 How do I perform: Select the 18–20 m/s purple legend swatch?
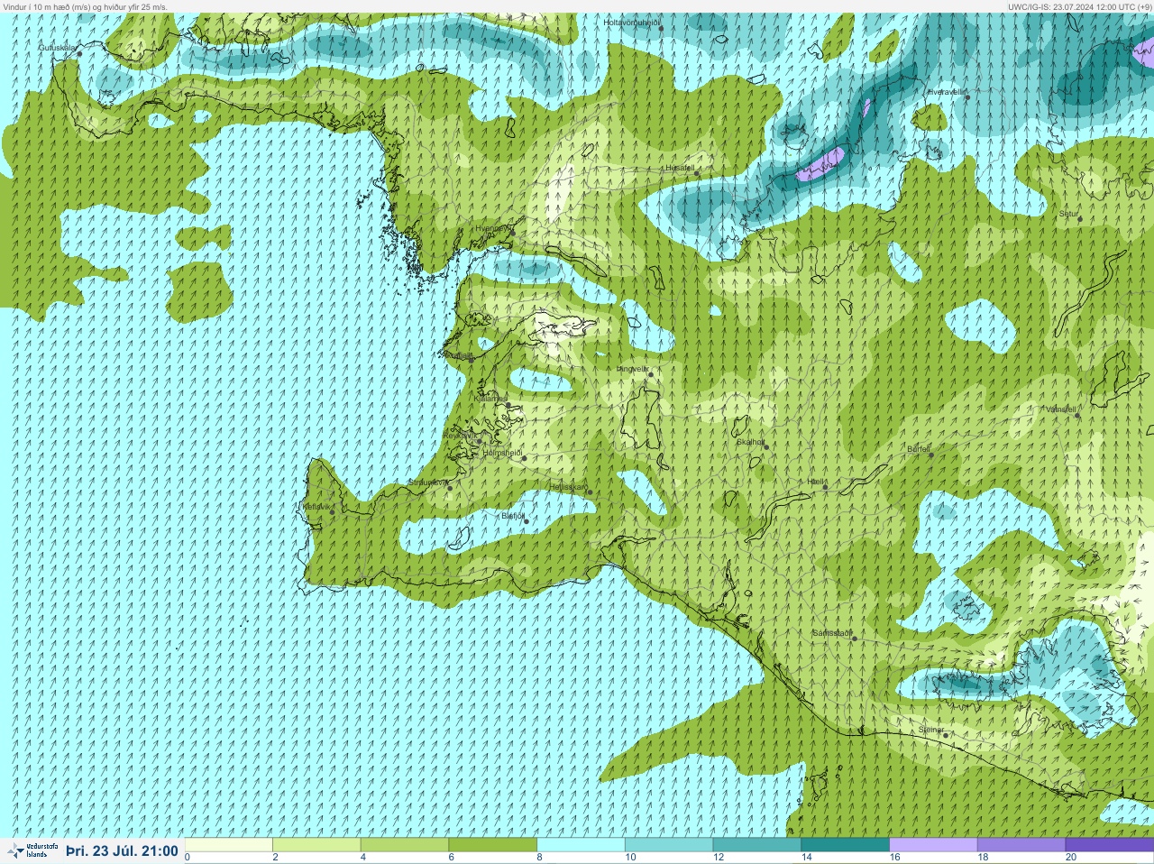click(x=1022, y=845)
